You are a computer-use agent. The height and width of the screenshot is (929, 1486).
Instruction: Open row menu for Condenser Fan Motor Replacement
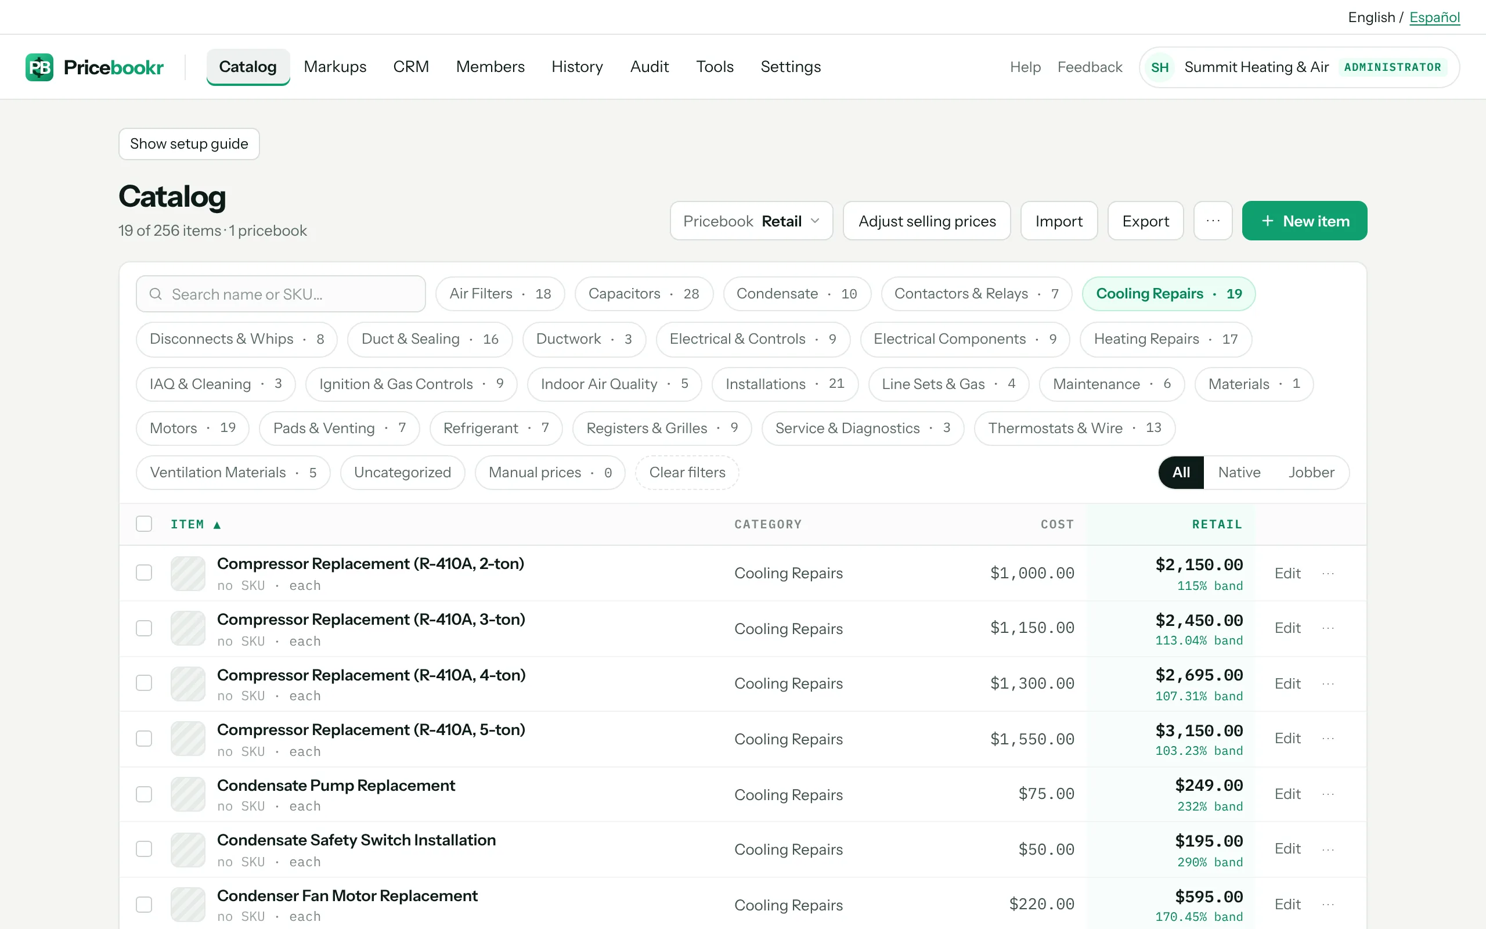pyautogui.click(x=1328, y=904)
